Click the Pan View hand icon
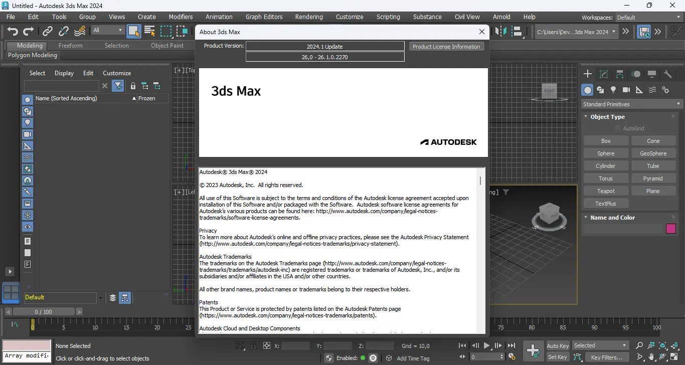685x365 pixels. [x=651, y=357]
